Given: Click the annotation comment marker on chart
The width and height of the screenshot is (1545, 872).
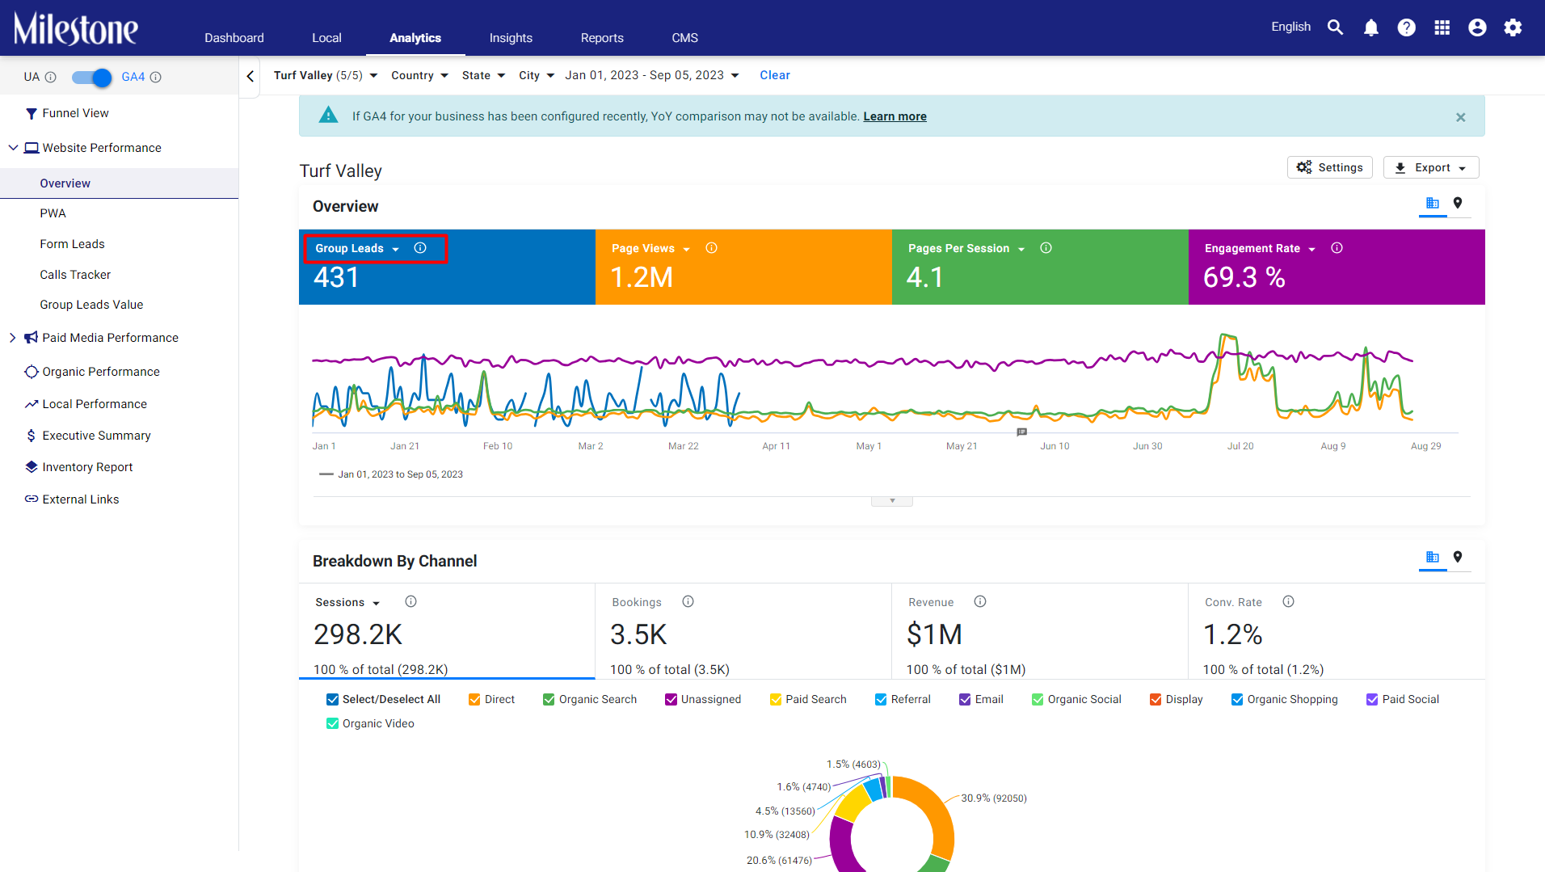Looking at the screenshot, I should coord(1022,432).
